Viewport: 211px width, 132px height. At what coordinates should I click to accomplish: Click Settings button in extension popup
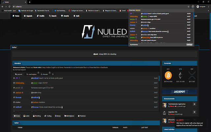189,45
